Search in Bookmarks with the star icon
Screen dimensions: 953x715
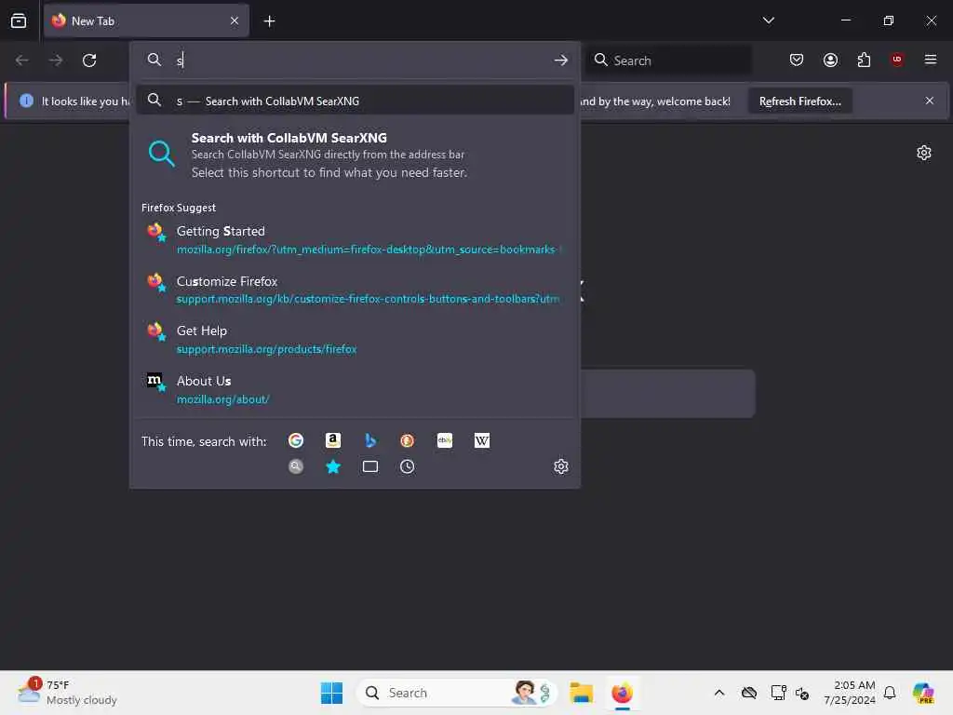(333, 466)
